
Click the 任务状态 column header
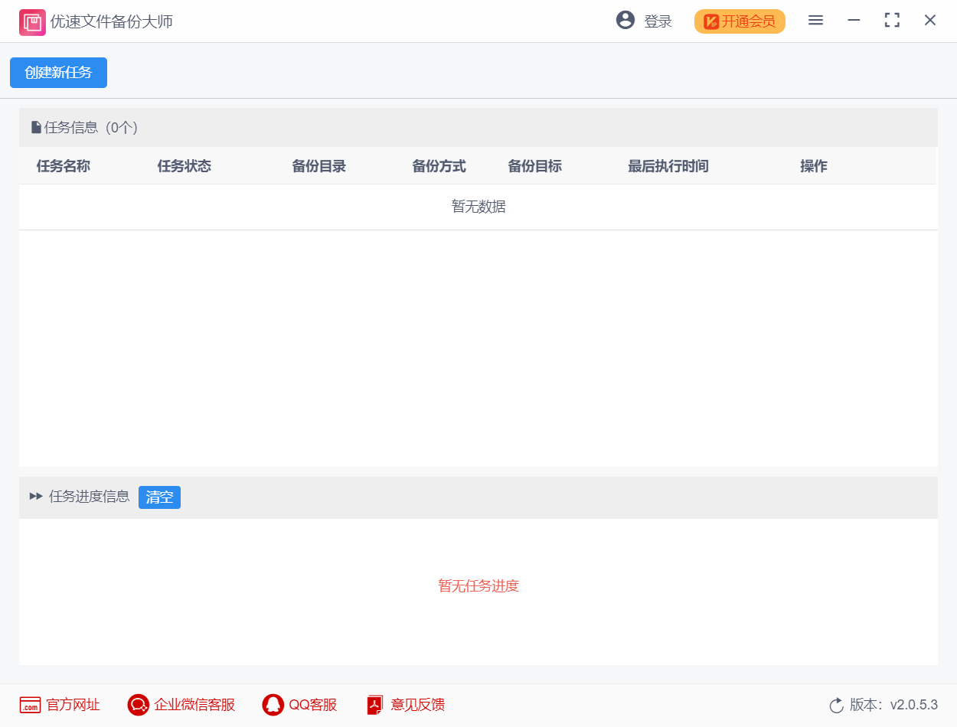click(185, 166)
